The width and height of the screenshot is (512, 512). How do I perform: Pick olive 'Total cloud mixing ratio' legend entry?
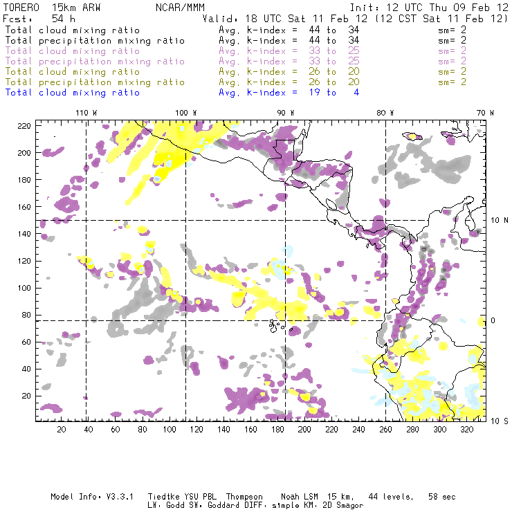(x=73, y=72)
